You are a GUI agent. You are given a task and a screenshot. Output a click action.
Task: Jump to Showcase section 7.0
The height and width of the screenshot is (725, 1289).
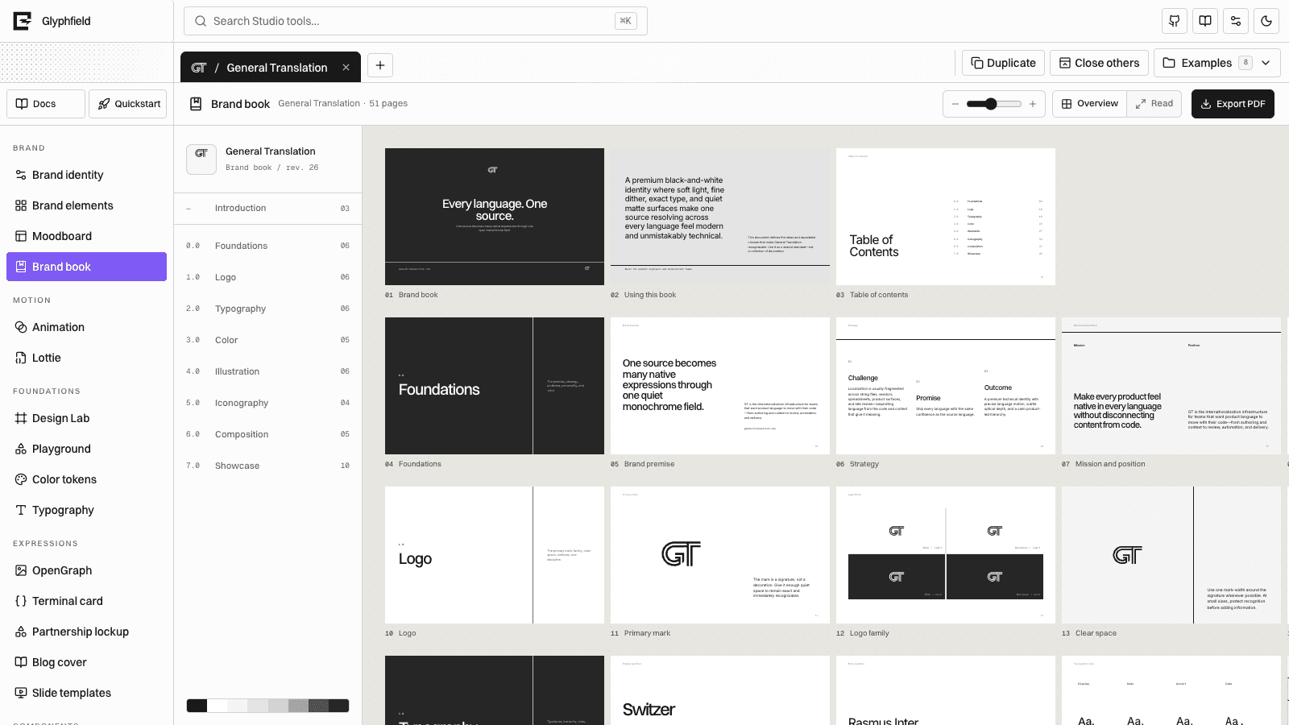coord(267,466)
